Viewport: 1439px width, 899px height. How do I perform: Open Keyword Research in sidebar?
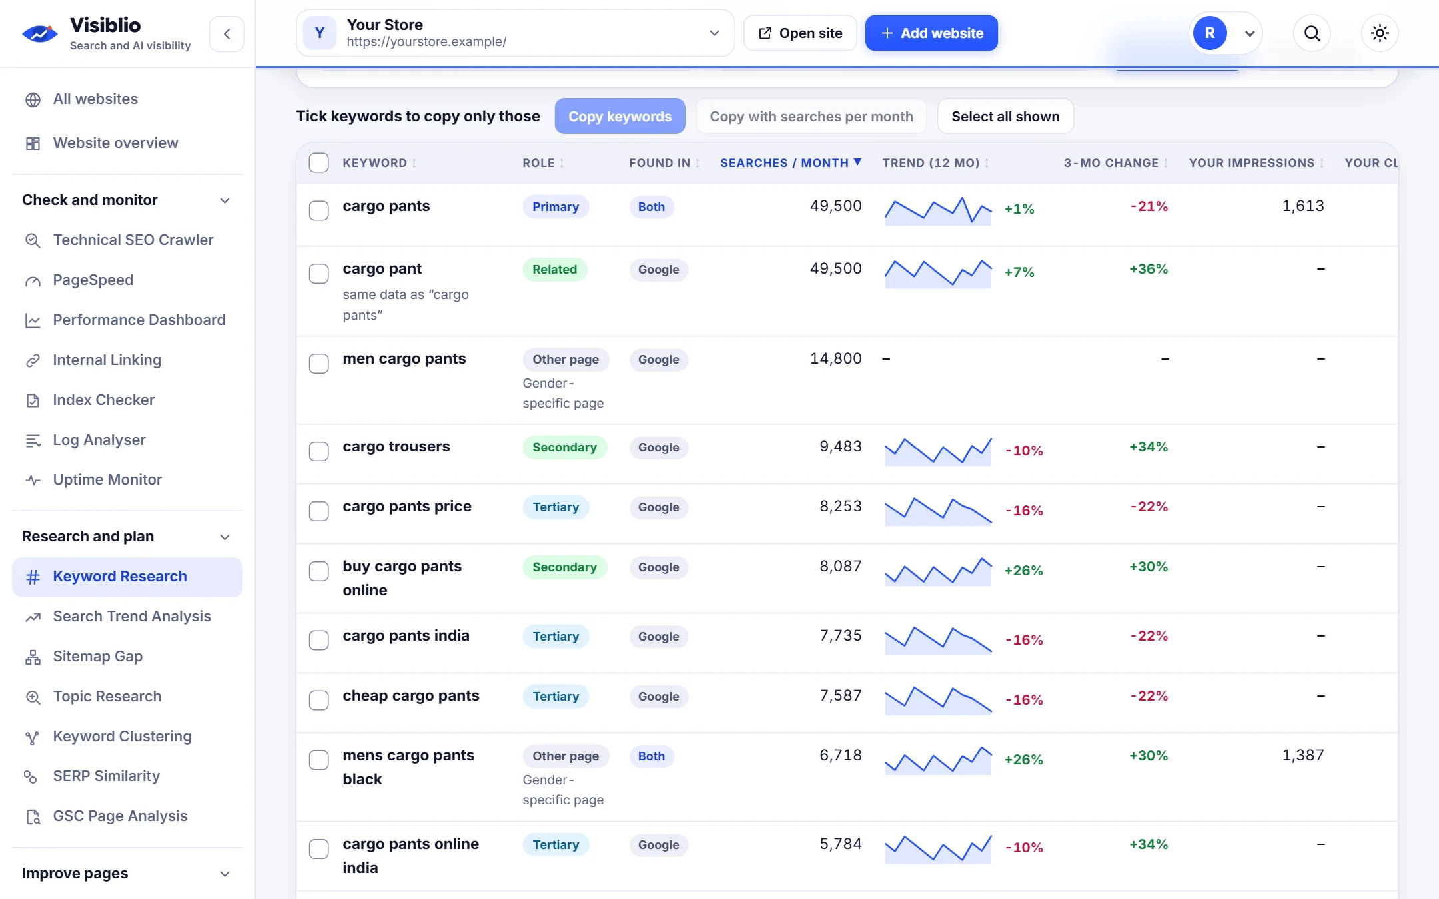[127, 577]
